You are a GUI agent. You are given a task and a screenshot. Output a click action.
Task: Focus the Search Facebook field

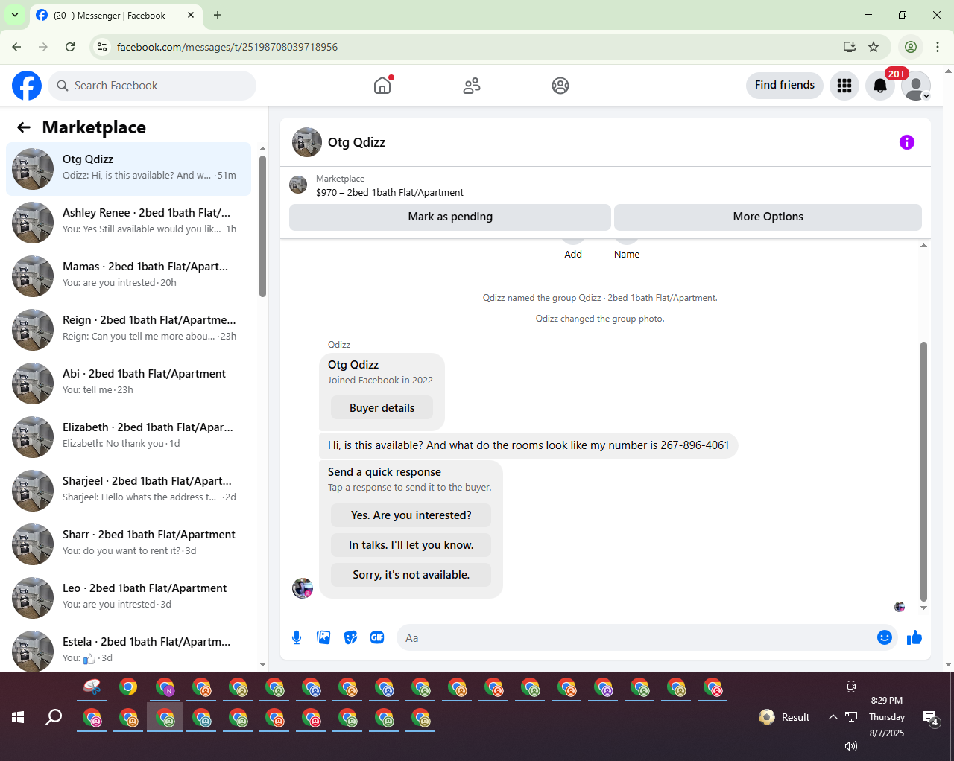[x=152, y=86]
